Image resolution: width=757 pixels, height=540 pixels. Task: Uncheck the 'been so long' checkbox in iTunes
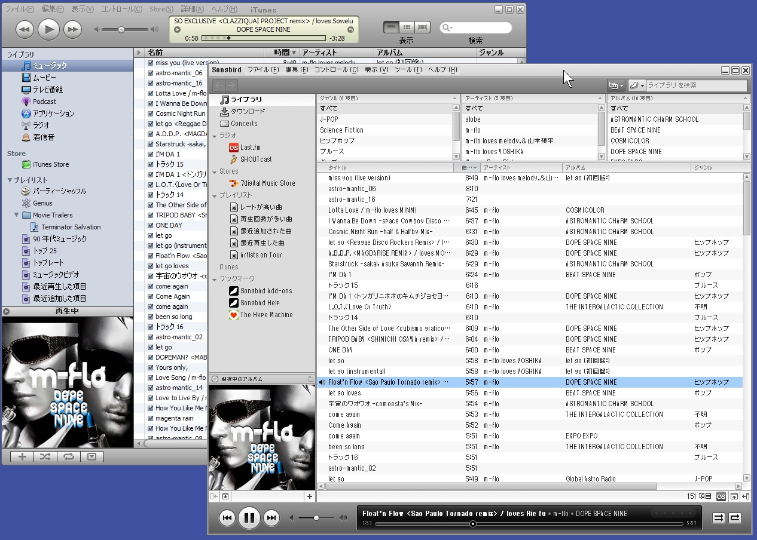(151, 317)
